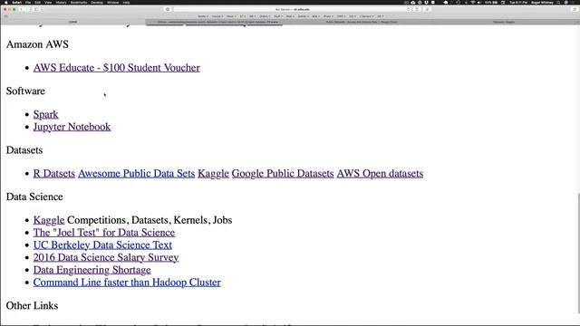The height and width of the screenshot is (326, 580).
Task: Click the Share icon in Safari toolbar
Action: (417, 9)
